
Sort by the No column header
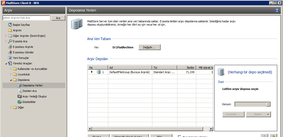[x=98, y=68]
